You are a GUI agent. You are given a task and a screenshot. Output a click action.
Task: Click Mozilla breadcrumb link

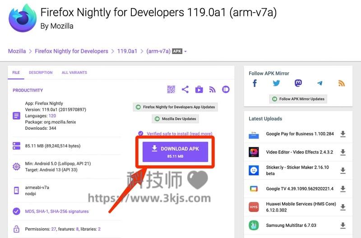17,51
